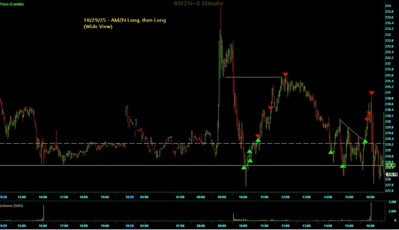This screenshot has height=230, width=399.
Task: Click the highlighted 228.49 price level tag
Action: [390, 165]
